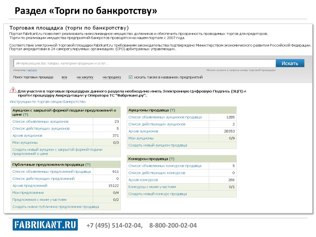The height and width of the screenshot is (237, 316).
Task: Open help (?) next to закрытой формой цене
Action: (26, 114)
